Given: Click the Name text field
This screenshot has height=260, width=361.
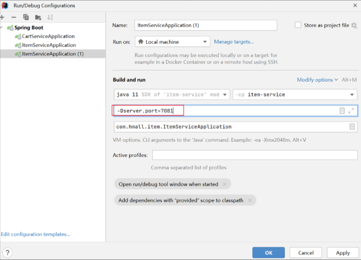Looking at the screenshot, I should click(206, 25).
